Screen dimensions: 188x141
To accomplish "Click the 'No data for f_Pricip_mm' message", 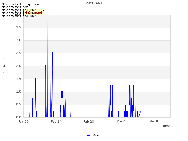I will (x=20, y=4).
